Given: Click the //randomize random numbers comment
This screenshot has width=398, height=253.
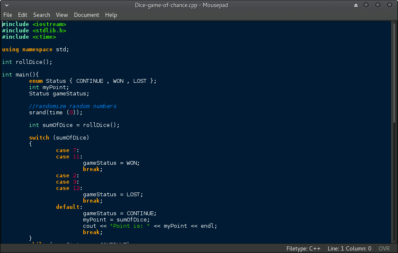Looking at the screenshot, I should coord(72,106).
